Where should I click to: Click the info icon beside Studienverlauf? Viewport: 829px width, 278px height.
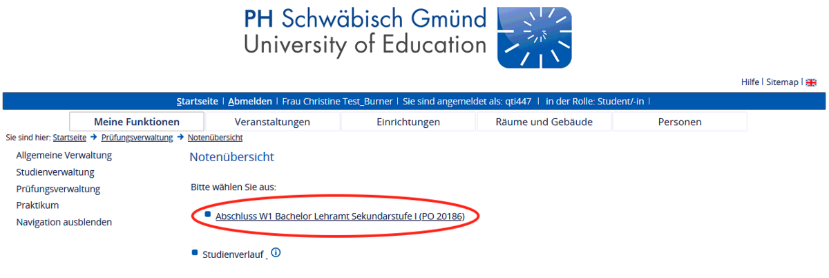coord(276,253)
